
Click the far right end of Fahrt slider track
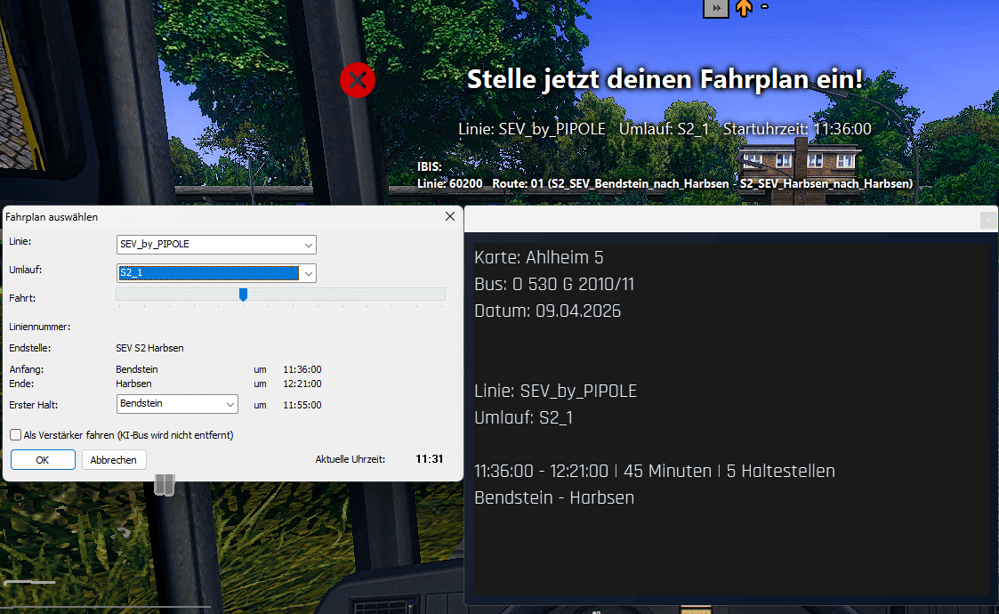point(442,295)
